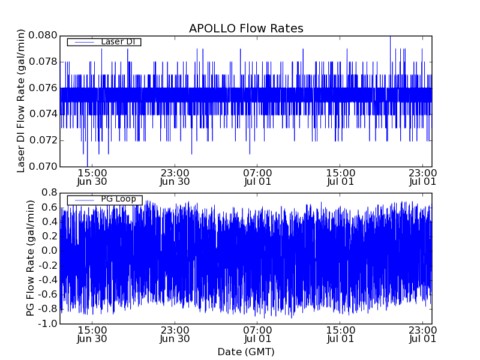This screenshot has height=360, width=480.
Task: Click the blue line sample in PG Loop legend
Action: [x=84, y=200]
